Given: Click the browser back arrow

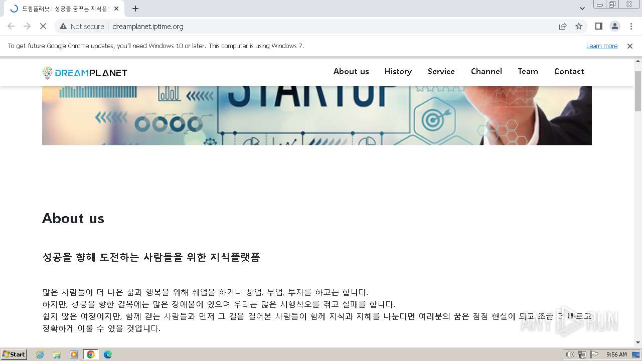Looking at the screenshot, I should tap(11, 26).
